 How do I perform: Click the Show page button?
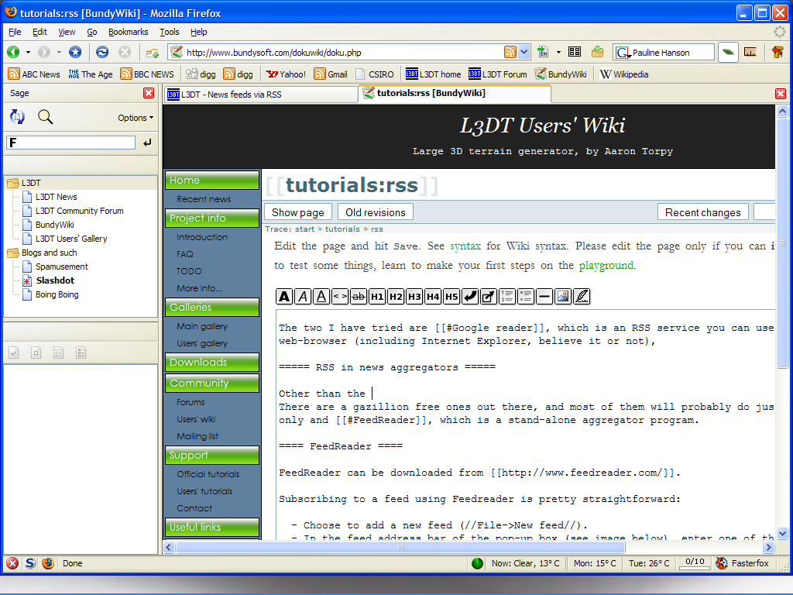click(x=298, y=212)
